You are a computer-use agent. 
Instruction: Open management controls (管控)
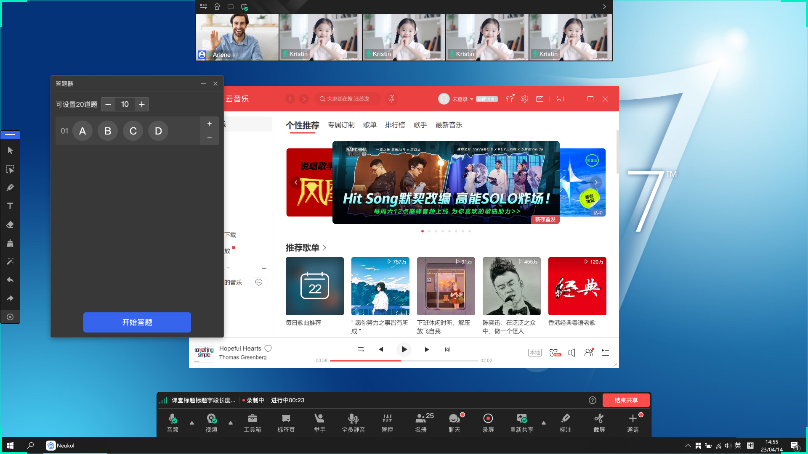pyautogui.click(x=387, y=422)
